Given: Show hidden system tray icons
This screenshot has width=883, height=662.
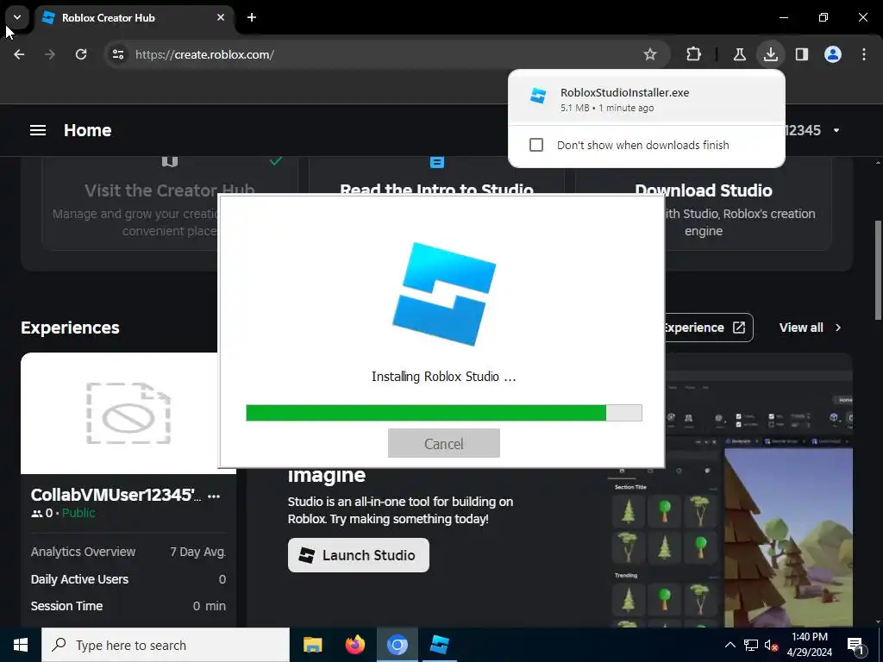Looking at the screenshot, I should point(730,645).
